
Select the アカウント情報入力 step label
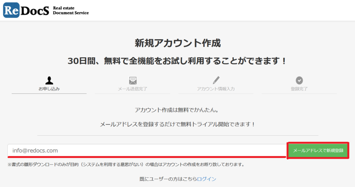pyautogui.click(x=216, y=89)
